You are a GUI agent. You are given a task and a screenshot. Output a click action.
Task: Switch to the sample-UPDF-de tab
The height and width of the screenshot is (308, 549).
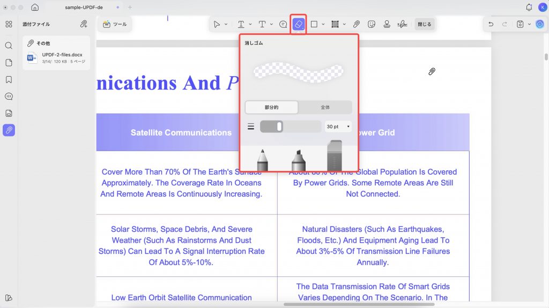click(x=84, y=7)
